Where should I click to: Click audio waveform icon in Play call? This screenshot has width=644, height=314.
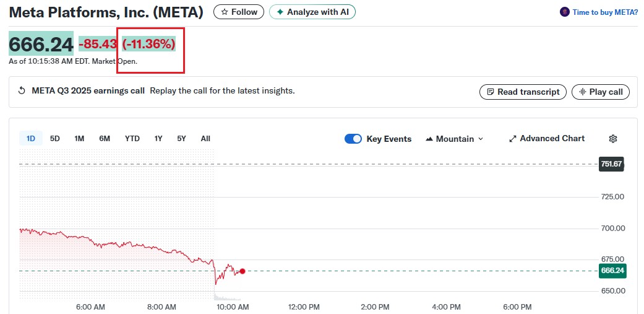[x=582, y=92]
